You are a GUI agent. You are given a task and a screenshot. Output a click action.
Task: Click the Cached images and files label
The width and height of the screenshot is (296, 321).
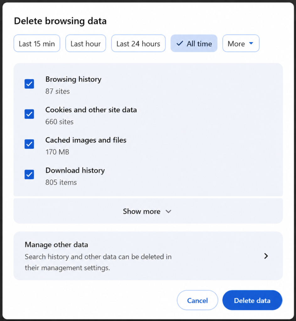86,140
